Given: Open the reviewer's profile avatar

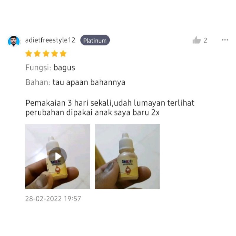Looking at the screenshot, I should pyautogui.click(x=14, y=41).
